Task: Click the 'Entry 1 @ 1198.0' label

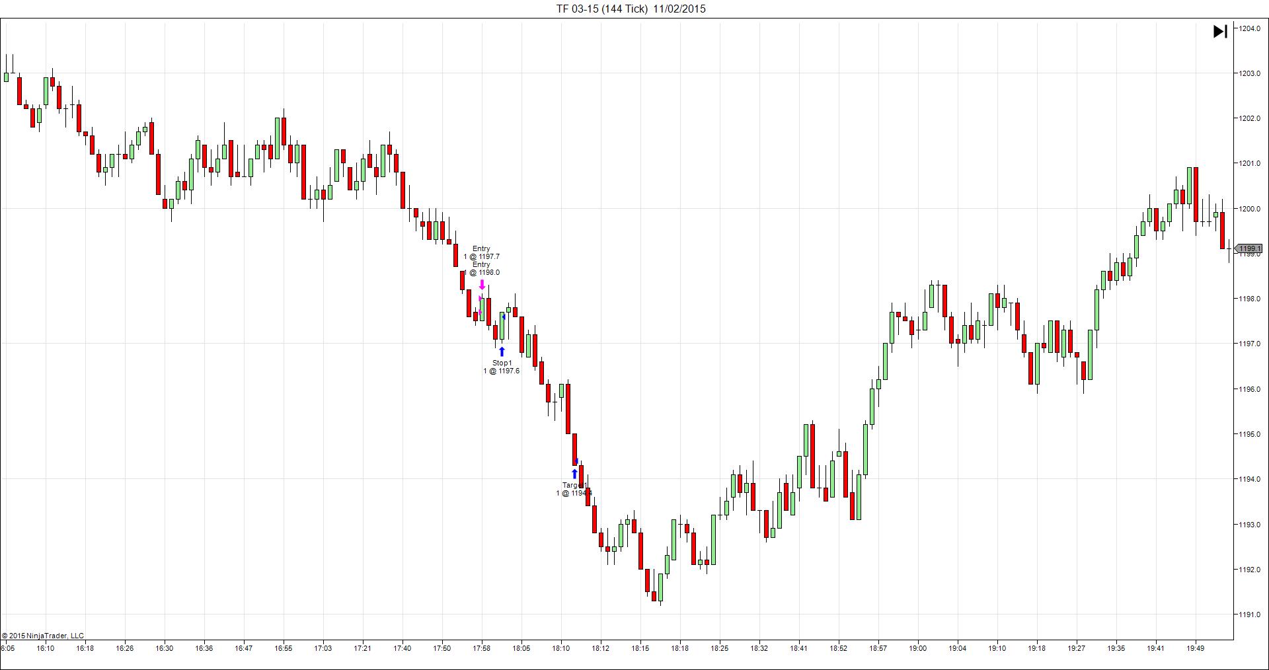Action: (x=481, y=268)
